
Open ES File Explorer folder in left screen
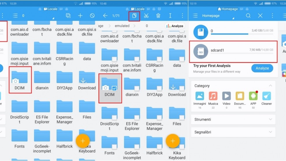(x=42, y=112)
